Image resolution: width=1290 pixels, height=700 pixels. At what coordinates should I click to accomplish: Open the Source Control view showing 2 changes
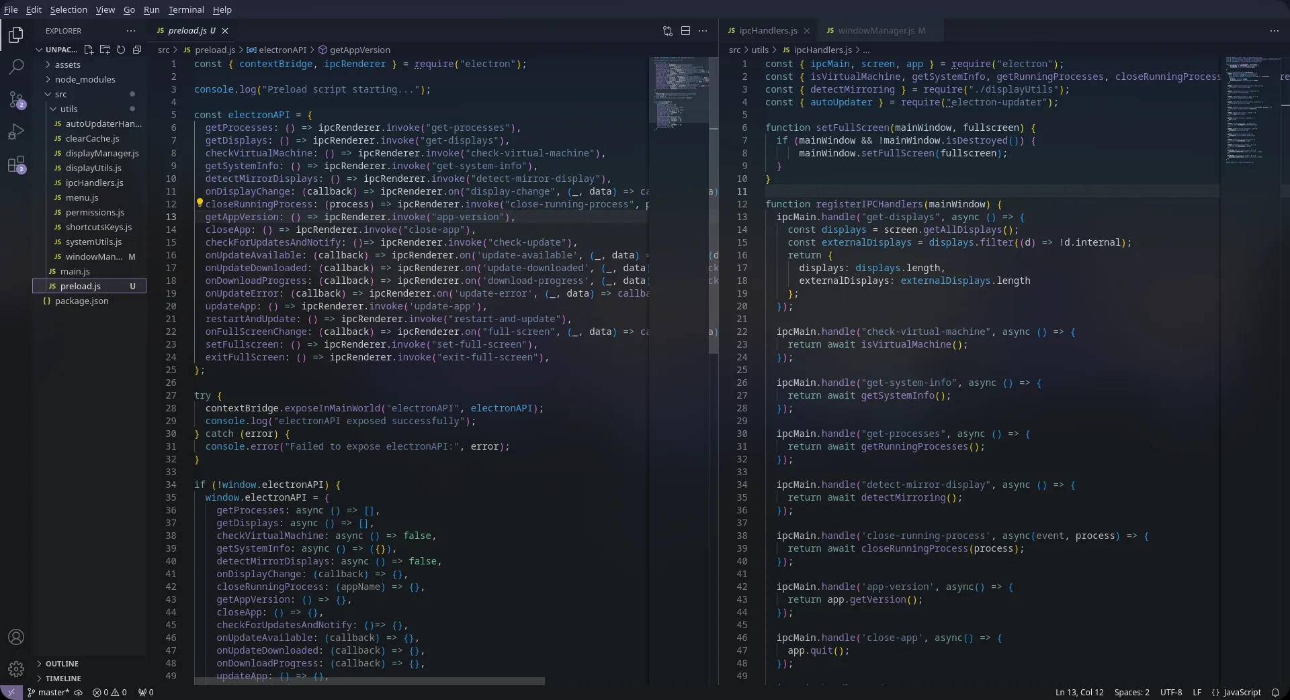pos(16,100)
